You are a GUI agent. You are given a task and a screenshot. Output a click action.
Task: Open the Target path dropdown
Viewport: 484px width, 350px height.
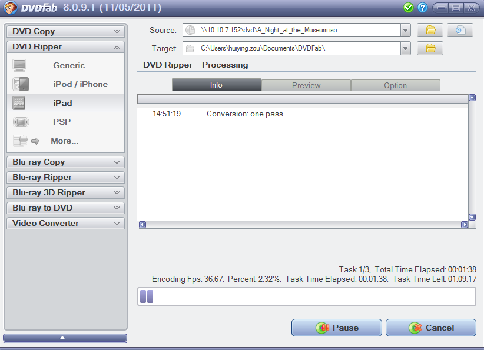tap(406, 48)
